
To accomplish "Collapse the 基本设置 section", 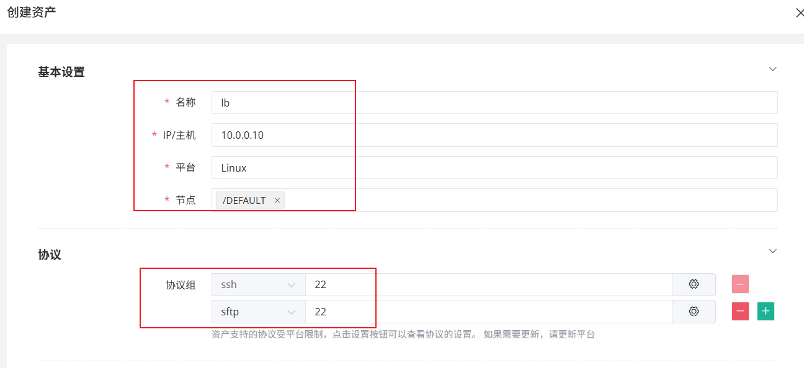I will point(772,69).
